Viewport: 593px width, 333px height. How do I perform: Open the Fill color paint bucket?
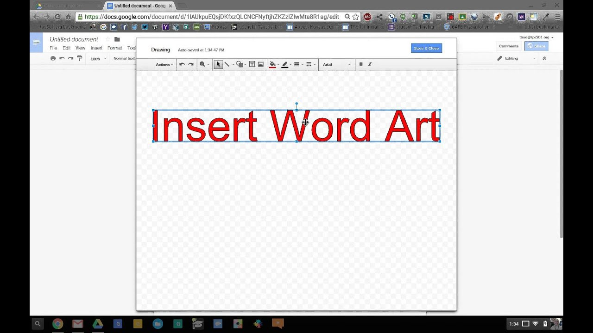(x=272, y=64)
